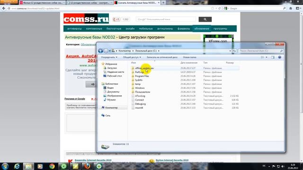This screenshot has height=170, width=303.
Task: Change the view with the view icon
Action: click(262, 57)
